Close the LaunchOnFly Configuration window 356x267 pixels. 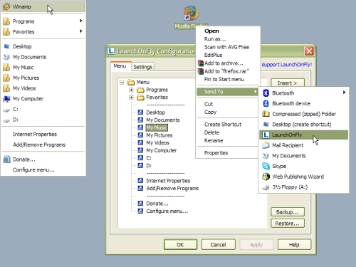309,51
